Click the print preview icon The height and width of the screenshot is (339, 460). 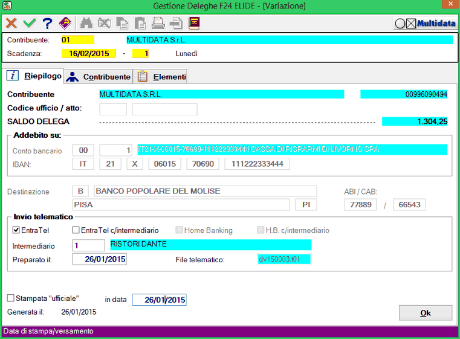click(x=176, y=23)
